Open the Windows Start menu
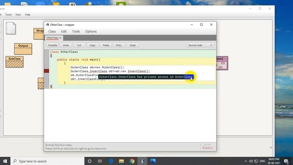 point(5,161)
